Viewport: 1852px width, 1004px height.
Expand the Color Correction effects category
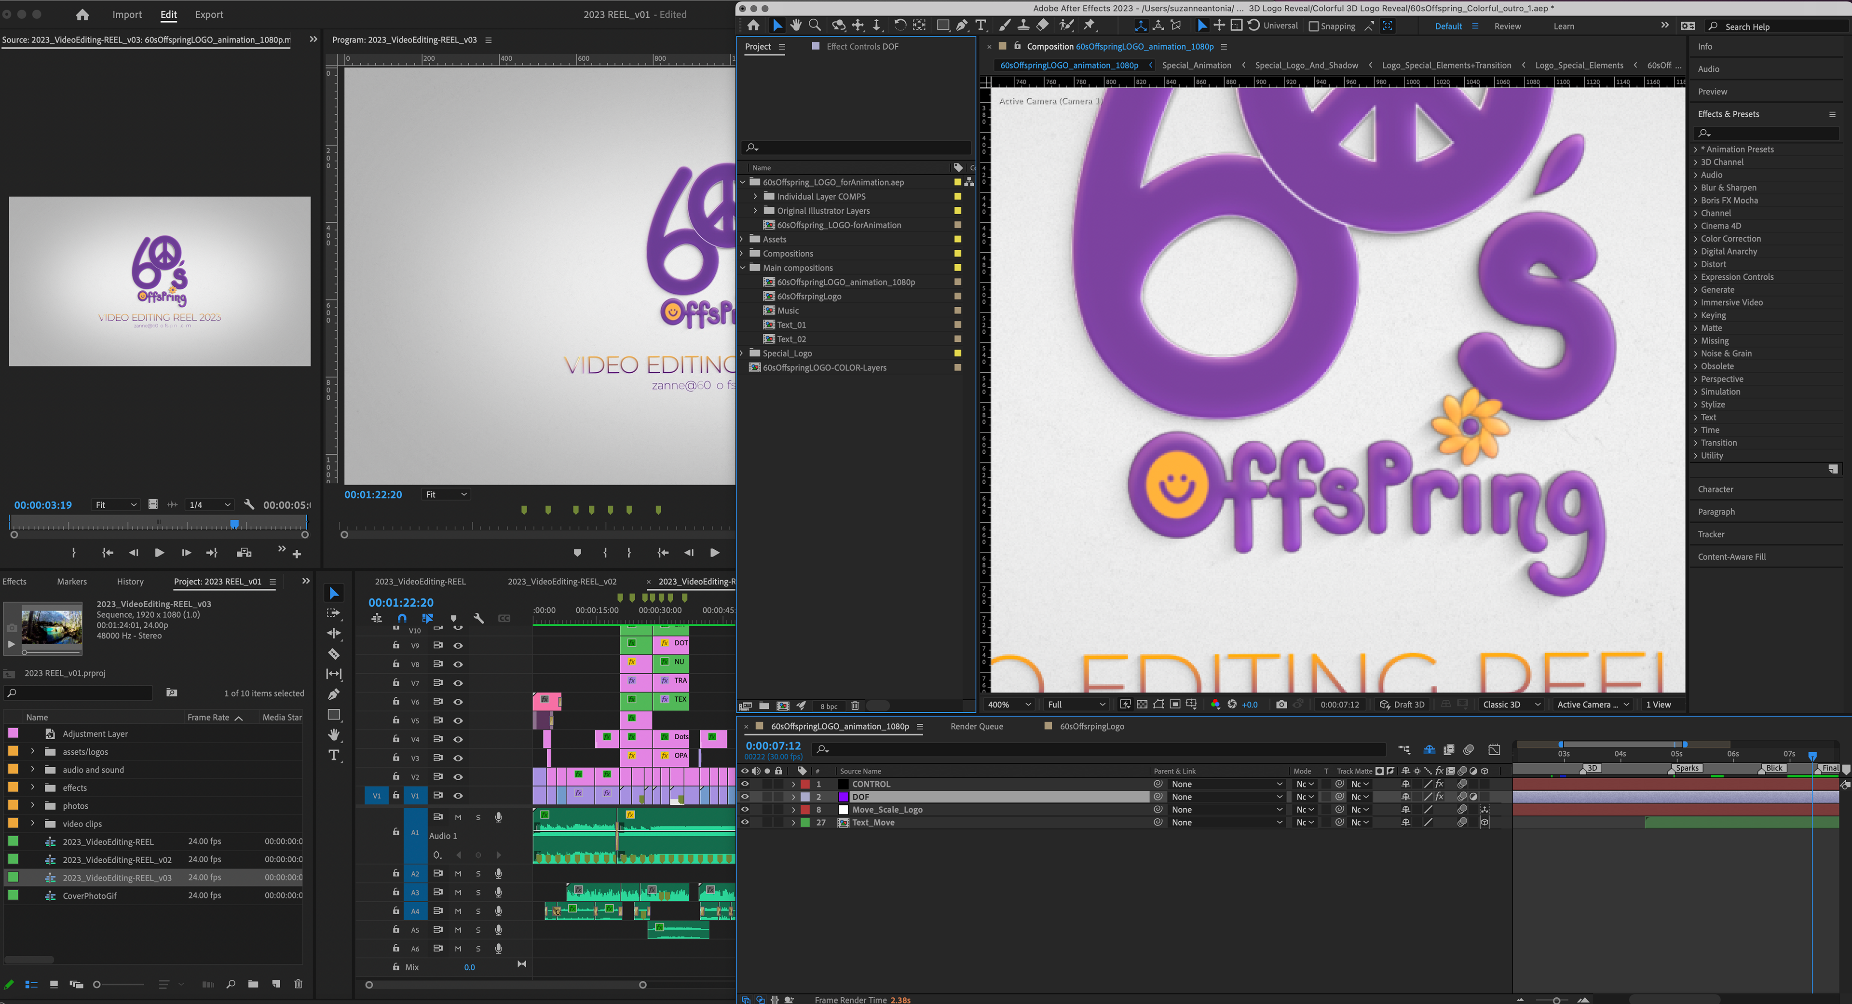coord(1695,239)
